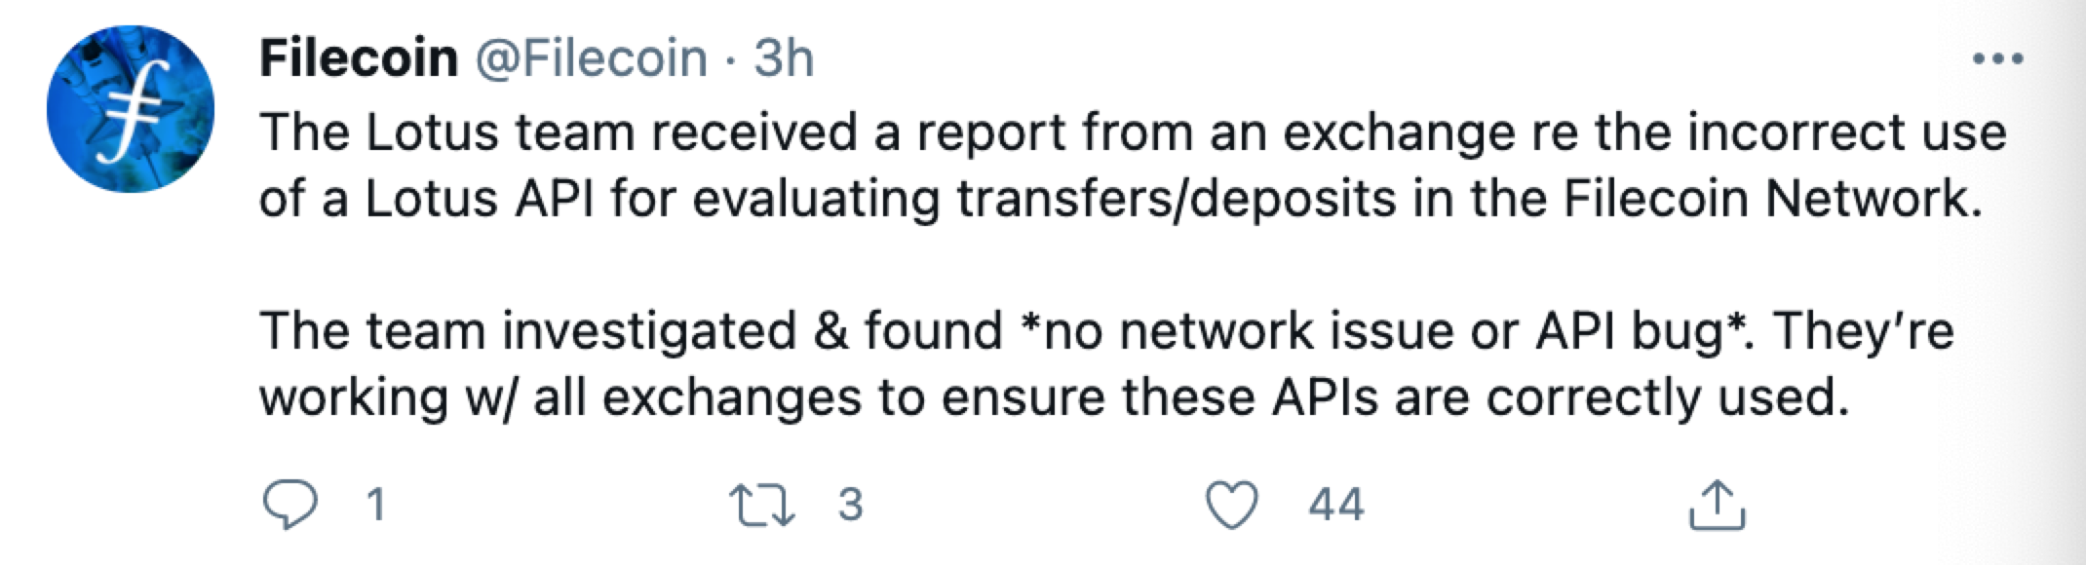The width and height of the screenshot is (2086, 565).
Task: Click the 'Lotus API' words in the second line
Action: (481, 199)
